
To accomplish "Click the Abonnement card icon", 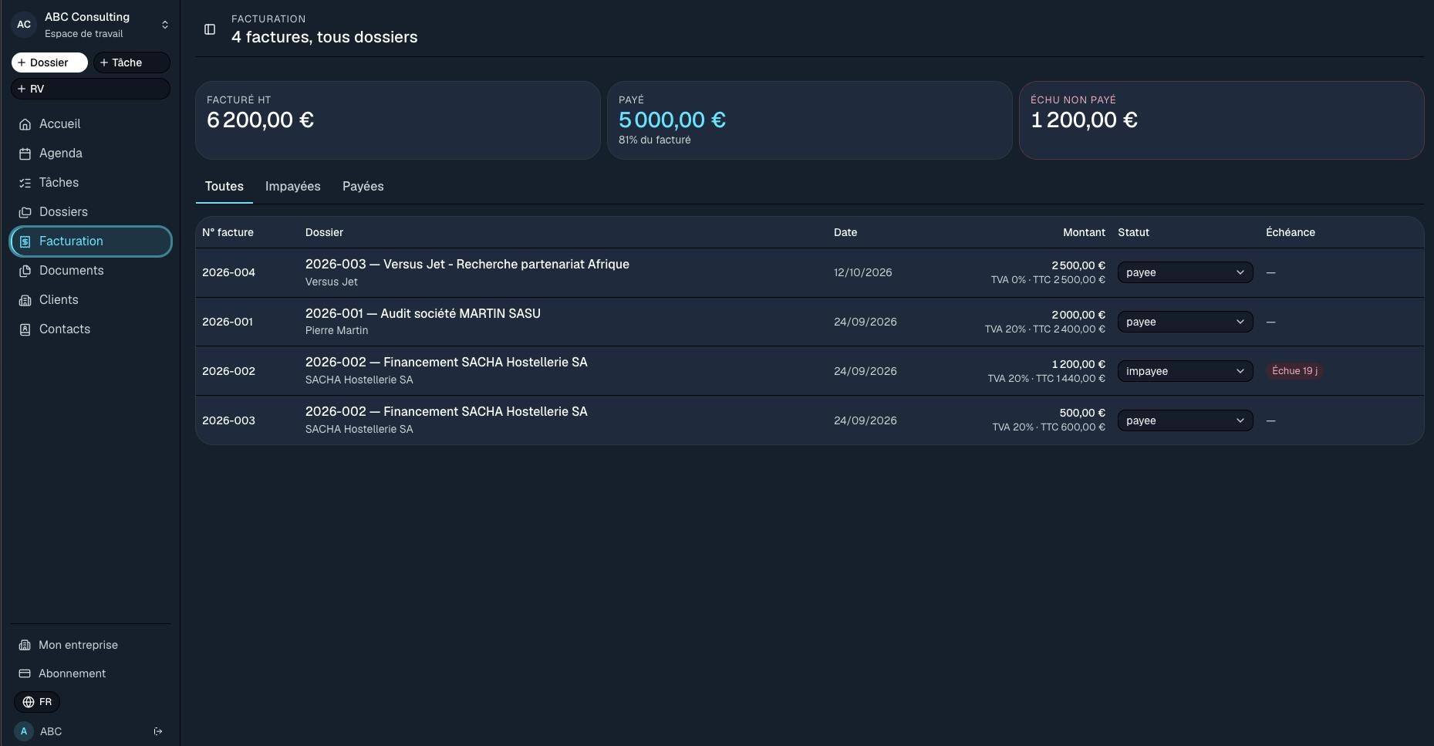I will 25,673.
